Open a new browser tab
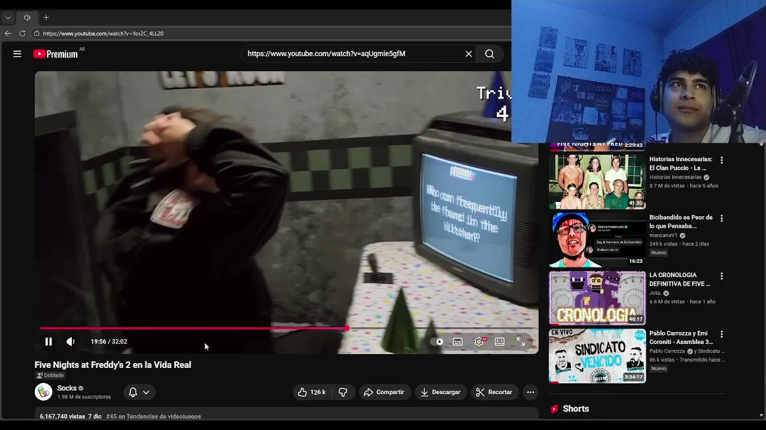This screenshot has width=766, height=430. [46, 17]
